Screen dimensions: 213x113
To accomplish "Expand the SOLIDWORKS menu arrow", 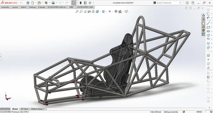I will [21, 3].
